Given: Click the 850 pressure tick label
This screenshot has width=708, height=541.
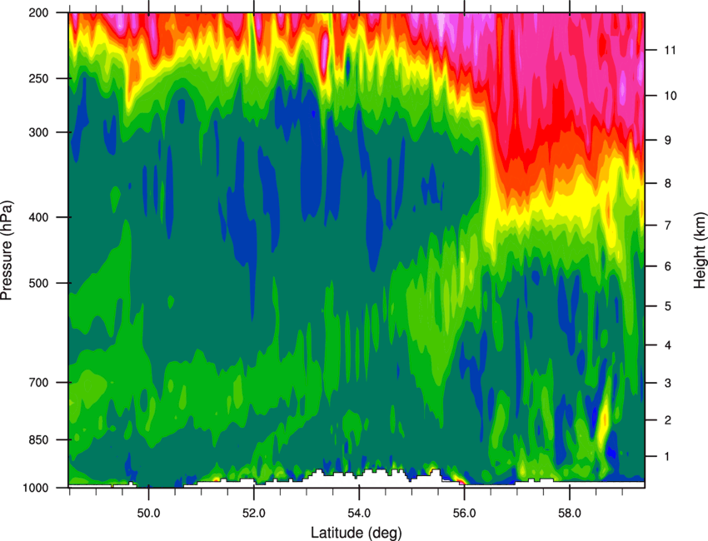Looking at the screenshot, I should [39, 439].
